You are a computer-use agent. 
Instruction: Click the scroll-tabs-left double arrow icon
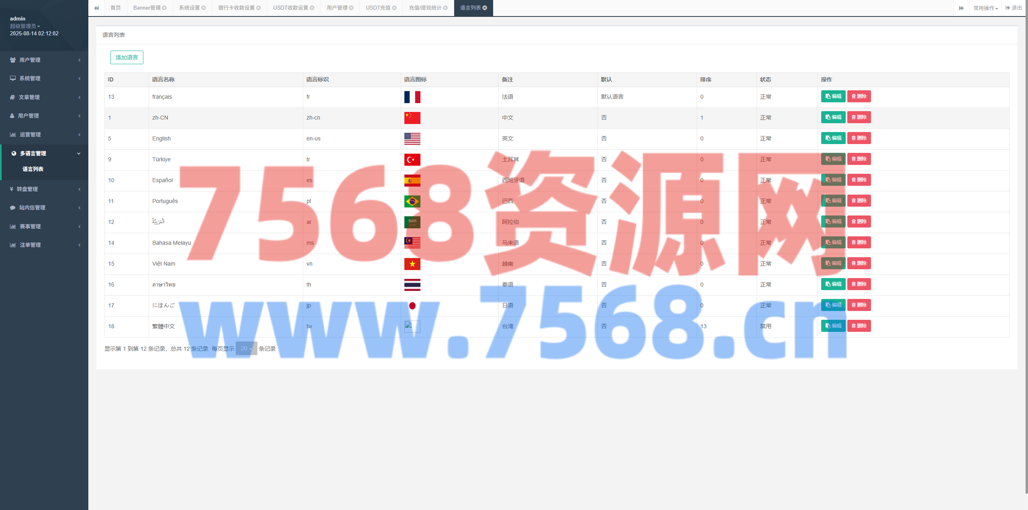click(x=96, y=8)
